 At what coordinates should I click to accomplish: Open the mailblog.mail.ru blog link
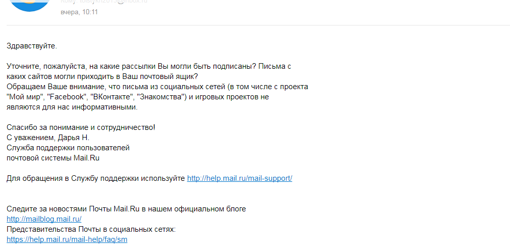point(44,219)
